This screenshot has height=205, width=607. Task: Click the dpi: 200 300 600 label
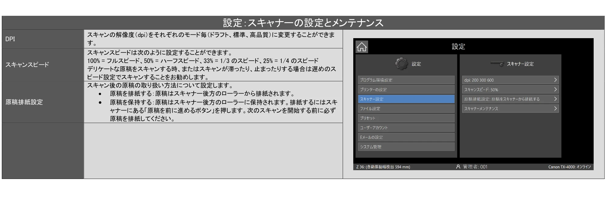pos(479,80)
